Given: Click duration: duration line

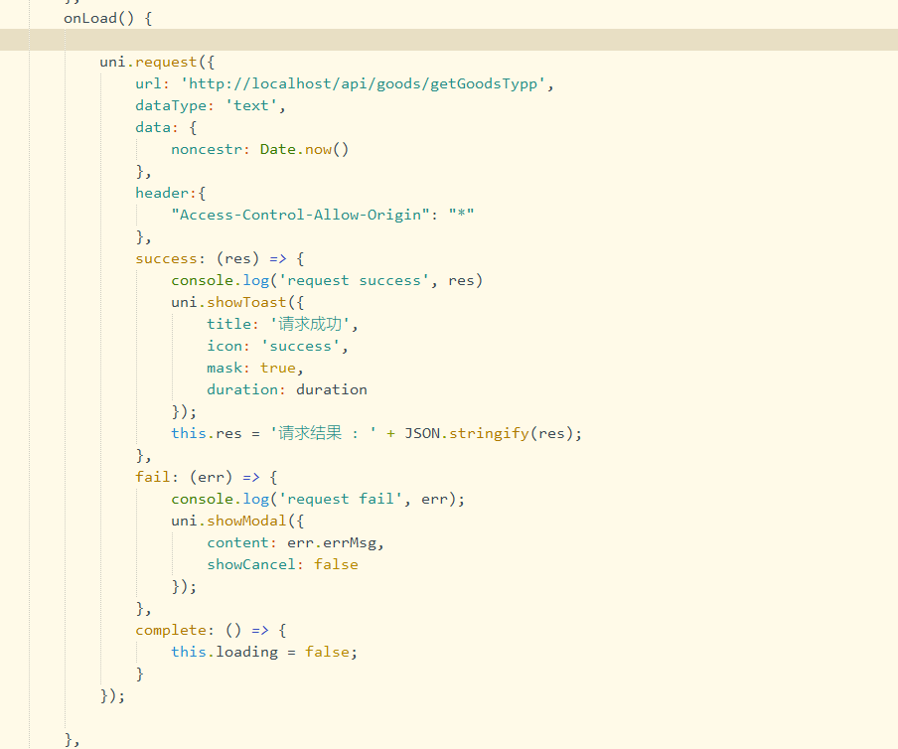Looking at the screenshot, I should (287, 390).
